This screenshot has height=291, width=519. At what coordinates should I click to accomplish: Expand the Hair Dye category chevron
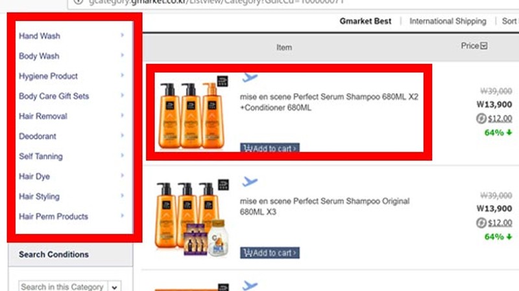point(122,175)
